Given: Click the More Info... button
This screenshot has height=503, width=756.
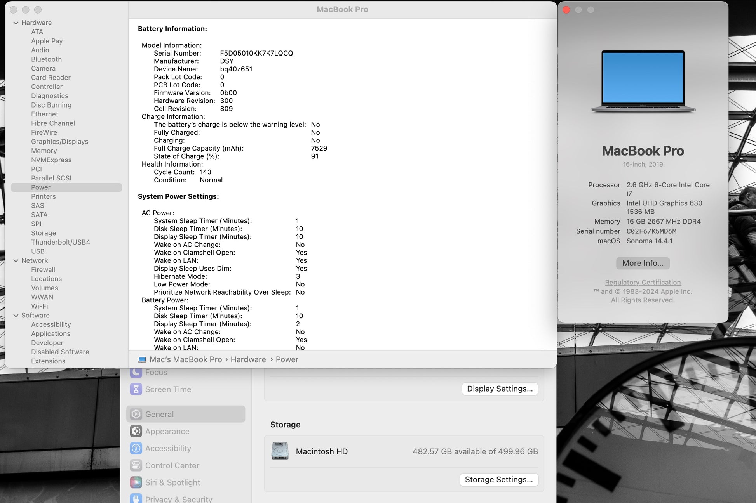Looking at the screenshot, I should (643, 263).
